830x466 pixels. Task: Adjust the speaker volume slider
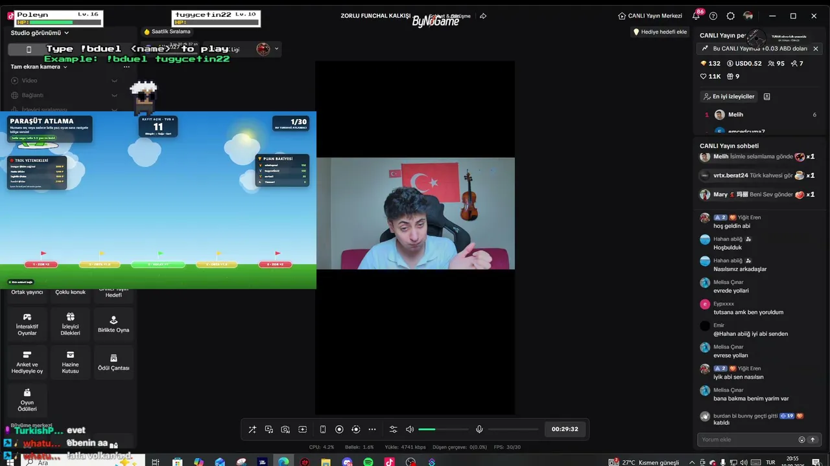443,429
